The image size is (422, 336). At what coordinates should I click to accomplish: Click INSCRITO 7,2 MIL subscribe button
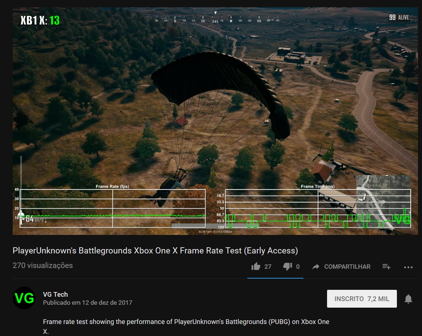pyautogui.click(x=362, y=299)
